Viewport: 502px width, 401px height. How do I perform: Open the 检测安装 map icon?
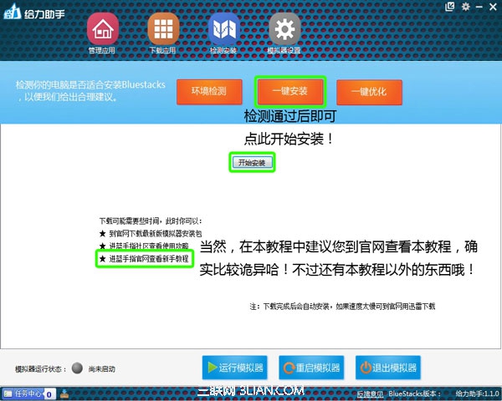[223, 28]
